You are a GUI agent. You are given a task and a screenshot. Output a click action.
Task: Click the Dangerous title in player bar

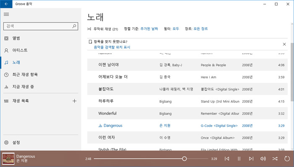(26, 157)
